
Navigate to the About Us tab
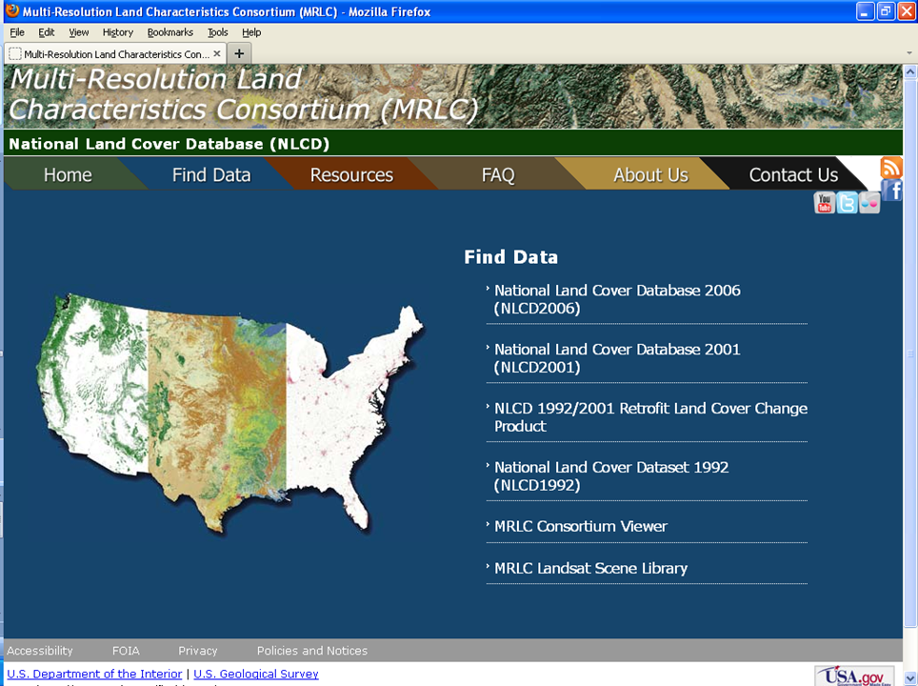point(650,174)
